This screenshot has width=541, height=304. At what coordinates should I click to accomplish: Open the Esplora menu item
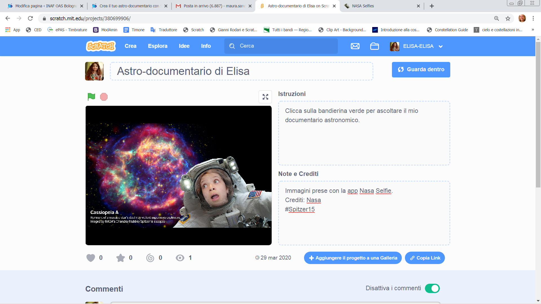click(158, 46)
